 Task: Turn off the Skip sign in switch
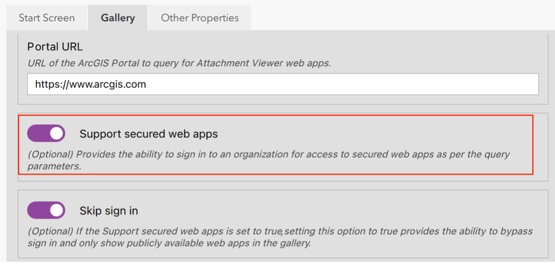(46, 211)
